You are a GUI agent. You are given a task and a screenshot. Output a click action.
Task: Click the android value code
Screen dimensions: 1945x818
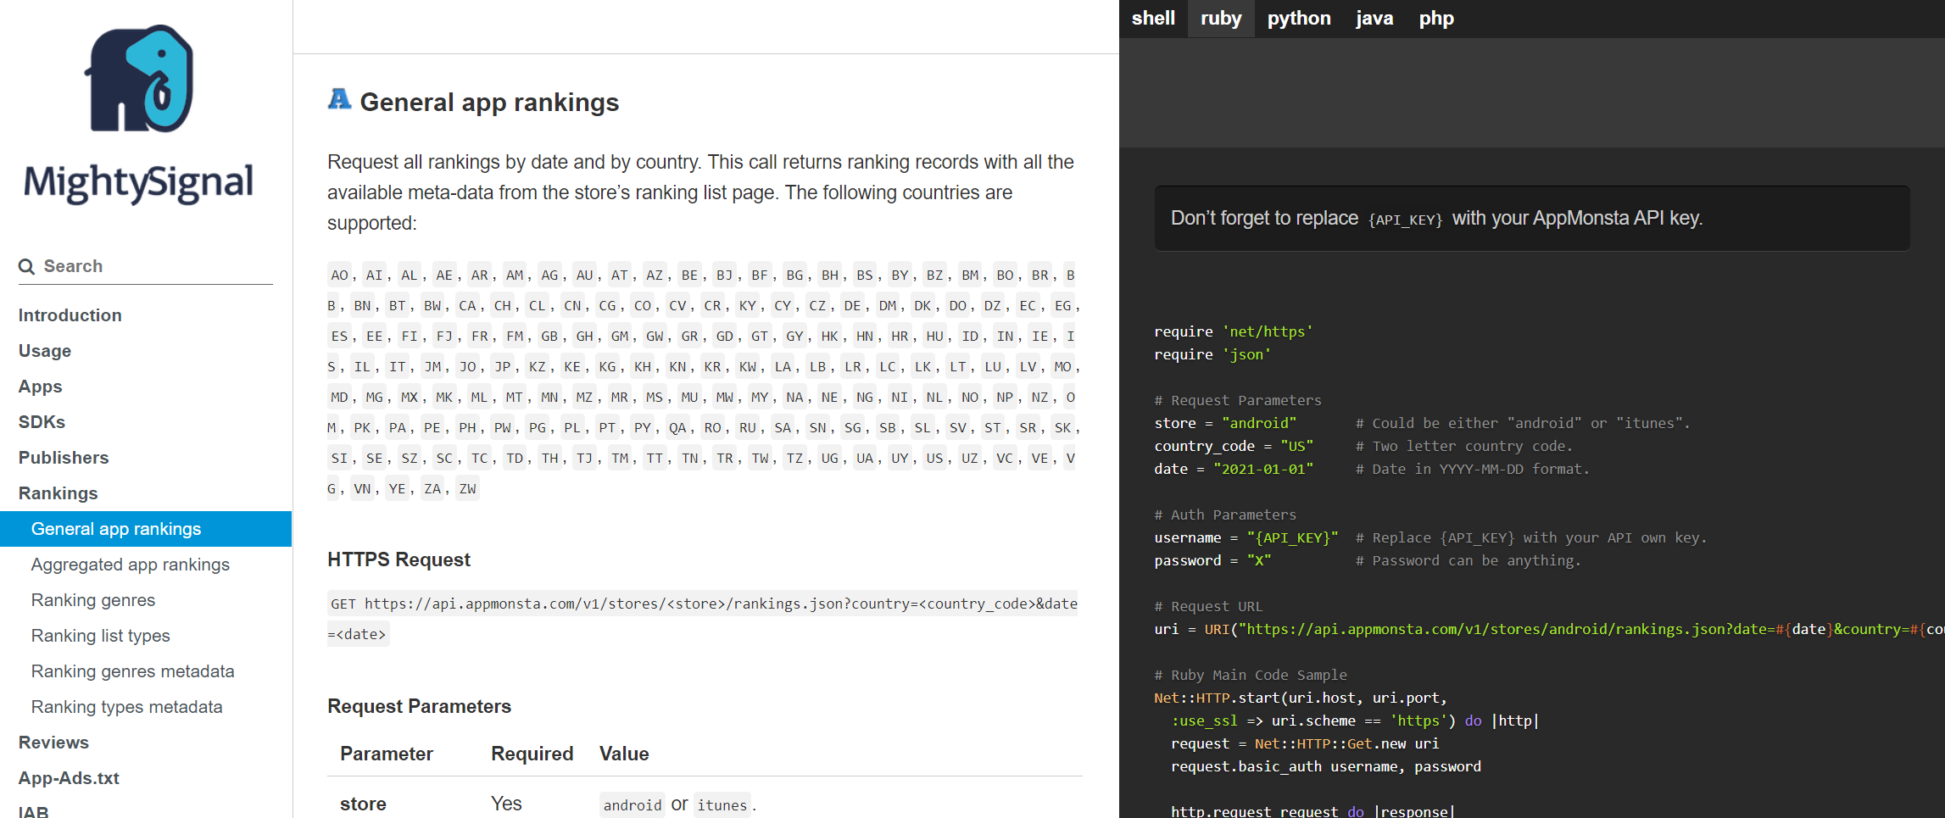click(633, 804)
